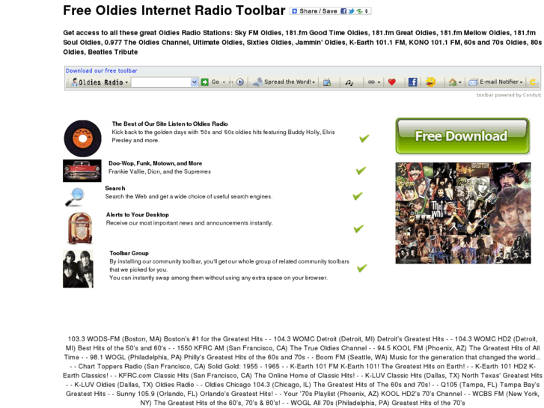Click the jukebox image beside Alerts
544x408 pixels.
pos(80,228)
